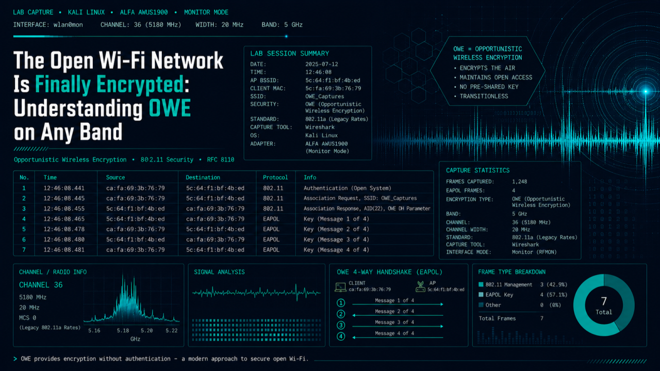The image size is (660, 371).
Task: Click Info cell 'Association Request, SSID: OWE_Captures'
Action: coord(360,199)
